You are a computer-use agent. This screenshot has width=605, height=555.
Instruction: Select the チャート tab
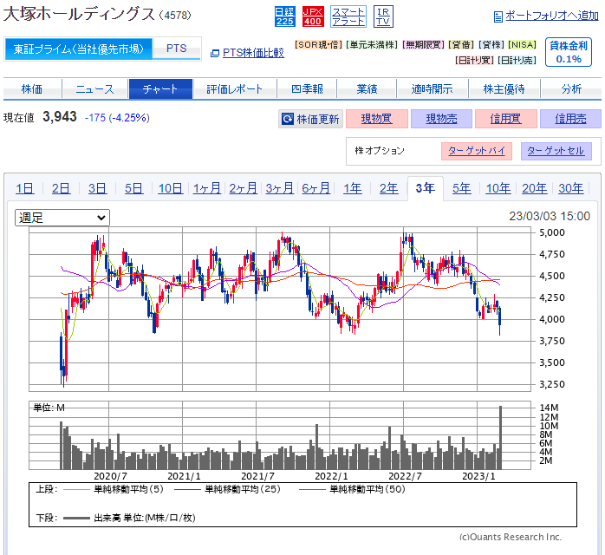pos(160,89)
